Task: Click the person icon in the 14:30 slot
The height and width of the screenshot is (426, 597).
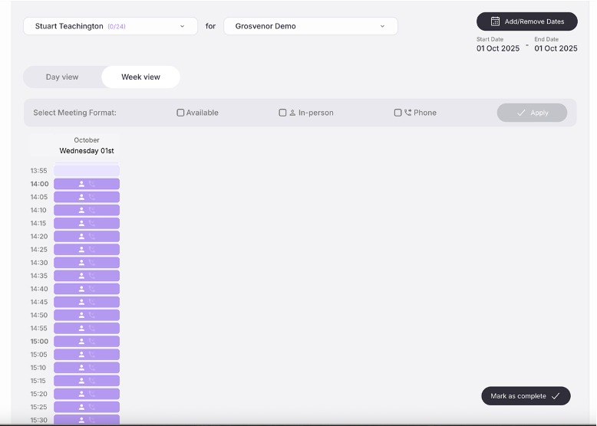Action: click(x=81, y=263)
